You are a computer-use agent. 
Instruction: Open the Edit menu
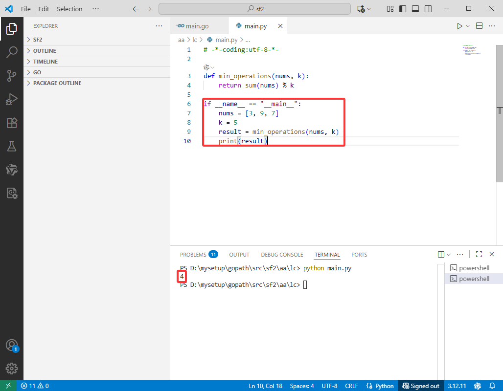point(44,9)
